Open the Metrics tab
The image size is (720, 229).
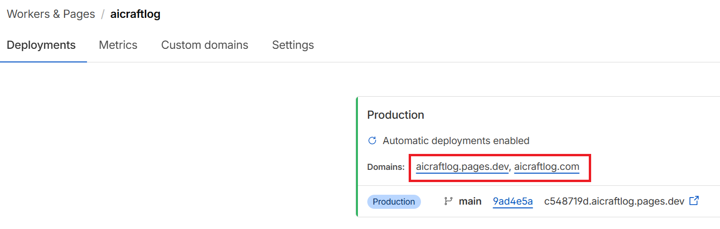click(118, 45)
